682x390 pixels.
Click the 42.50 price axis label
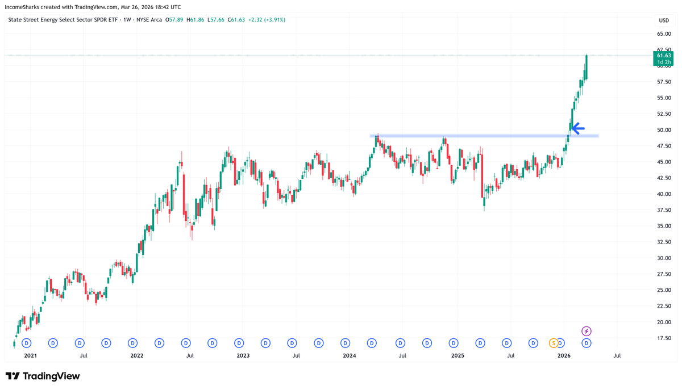[x=664, y=178]
